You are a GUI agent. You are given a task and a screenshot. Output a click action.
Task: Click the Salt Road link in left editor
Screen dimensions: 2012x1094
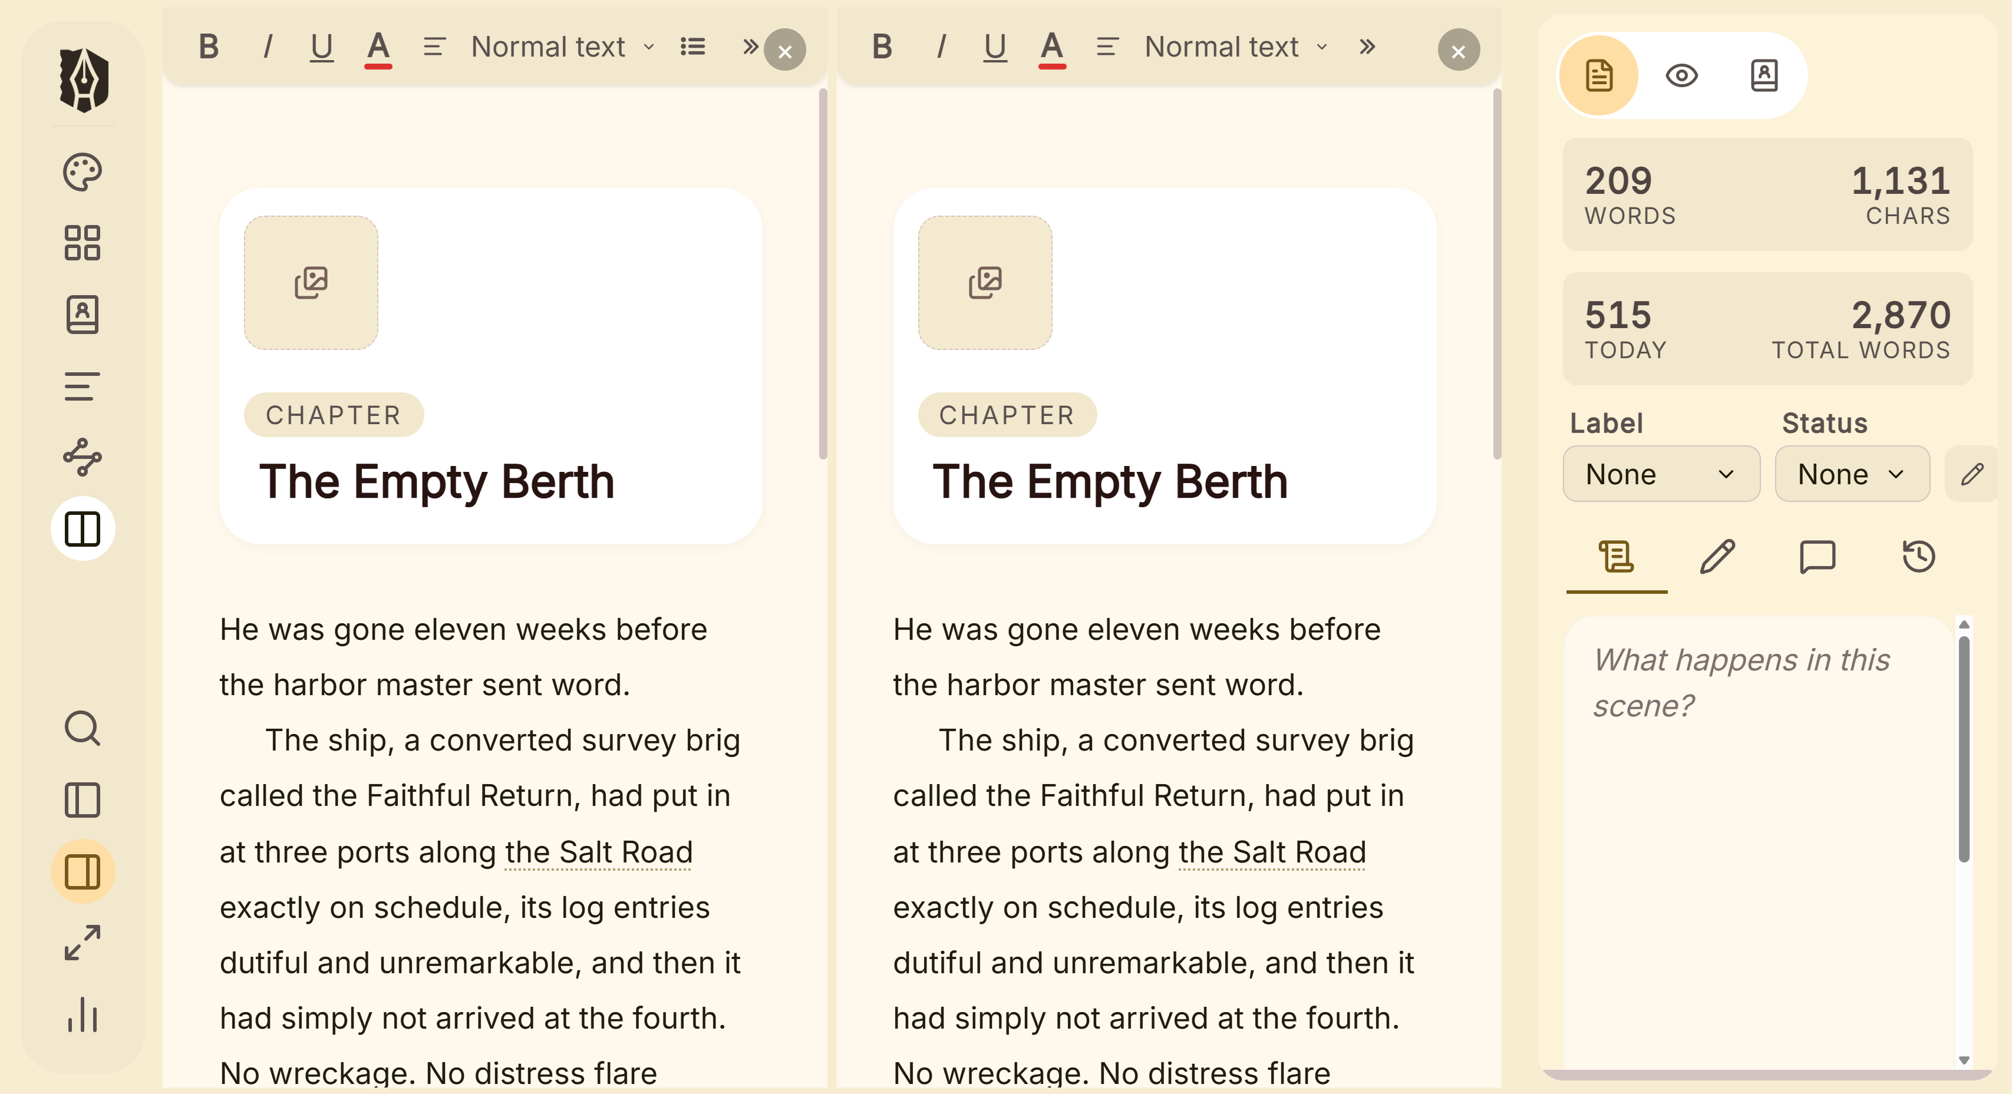598,851
